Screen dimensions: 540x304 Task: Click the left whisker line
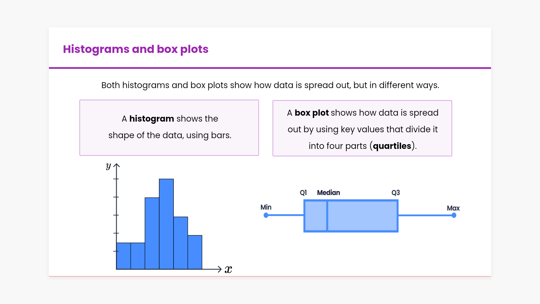285,215
